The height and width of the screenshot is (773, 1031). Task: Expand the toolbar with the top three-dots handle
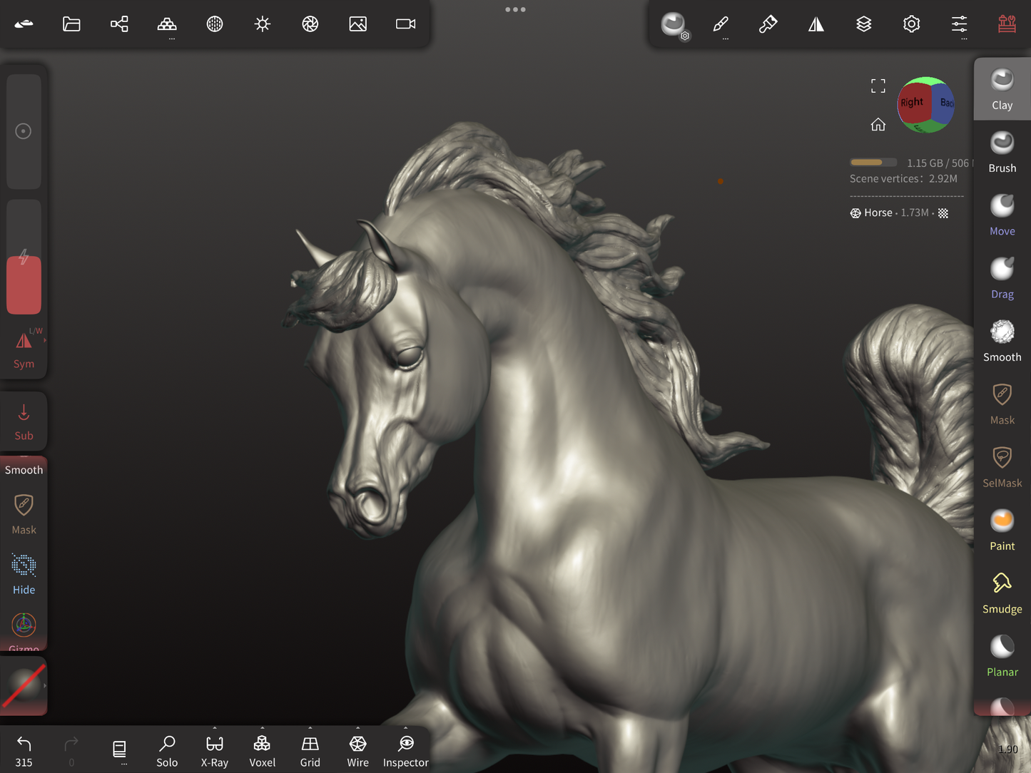[515, 9]
